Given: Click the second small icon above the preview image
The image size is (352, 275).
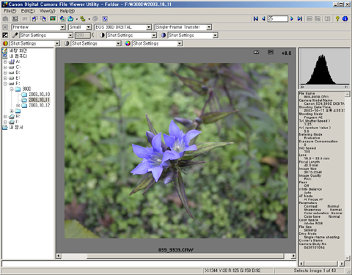Looking at the screenshot, I should [x=271, y=52].
